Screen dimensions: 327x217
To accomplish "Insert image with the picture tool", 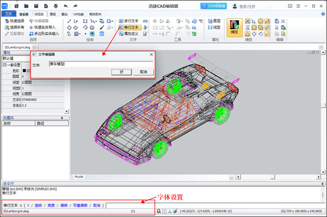I will point(92,34).
